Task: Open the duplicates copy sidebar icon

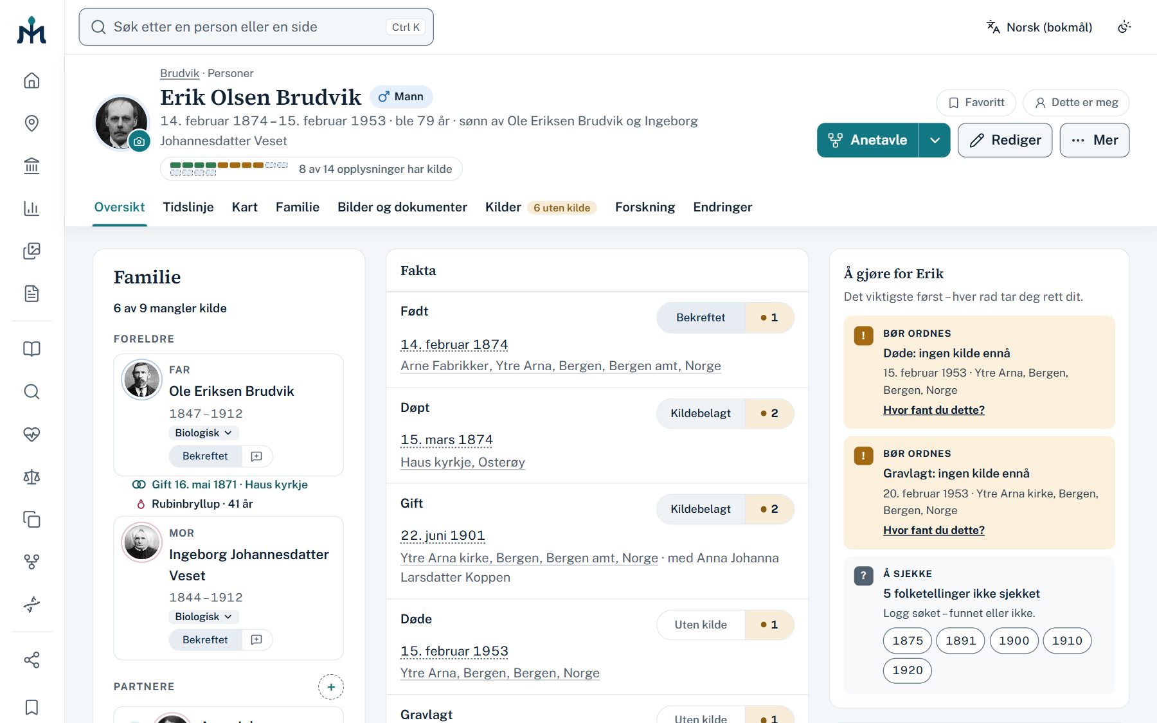Action: coord(31,519)
